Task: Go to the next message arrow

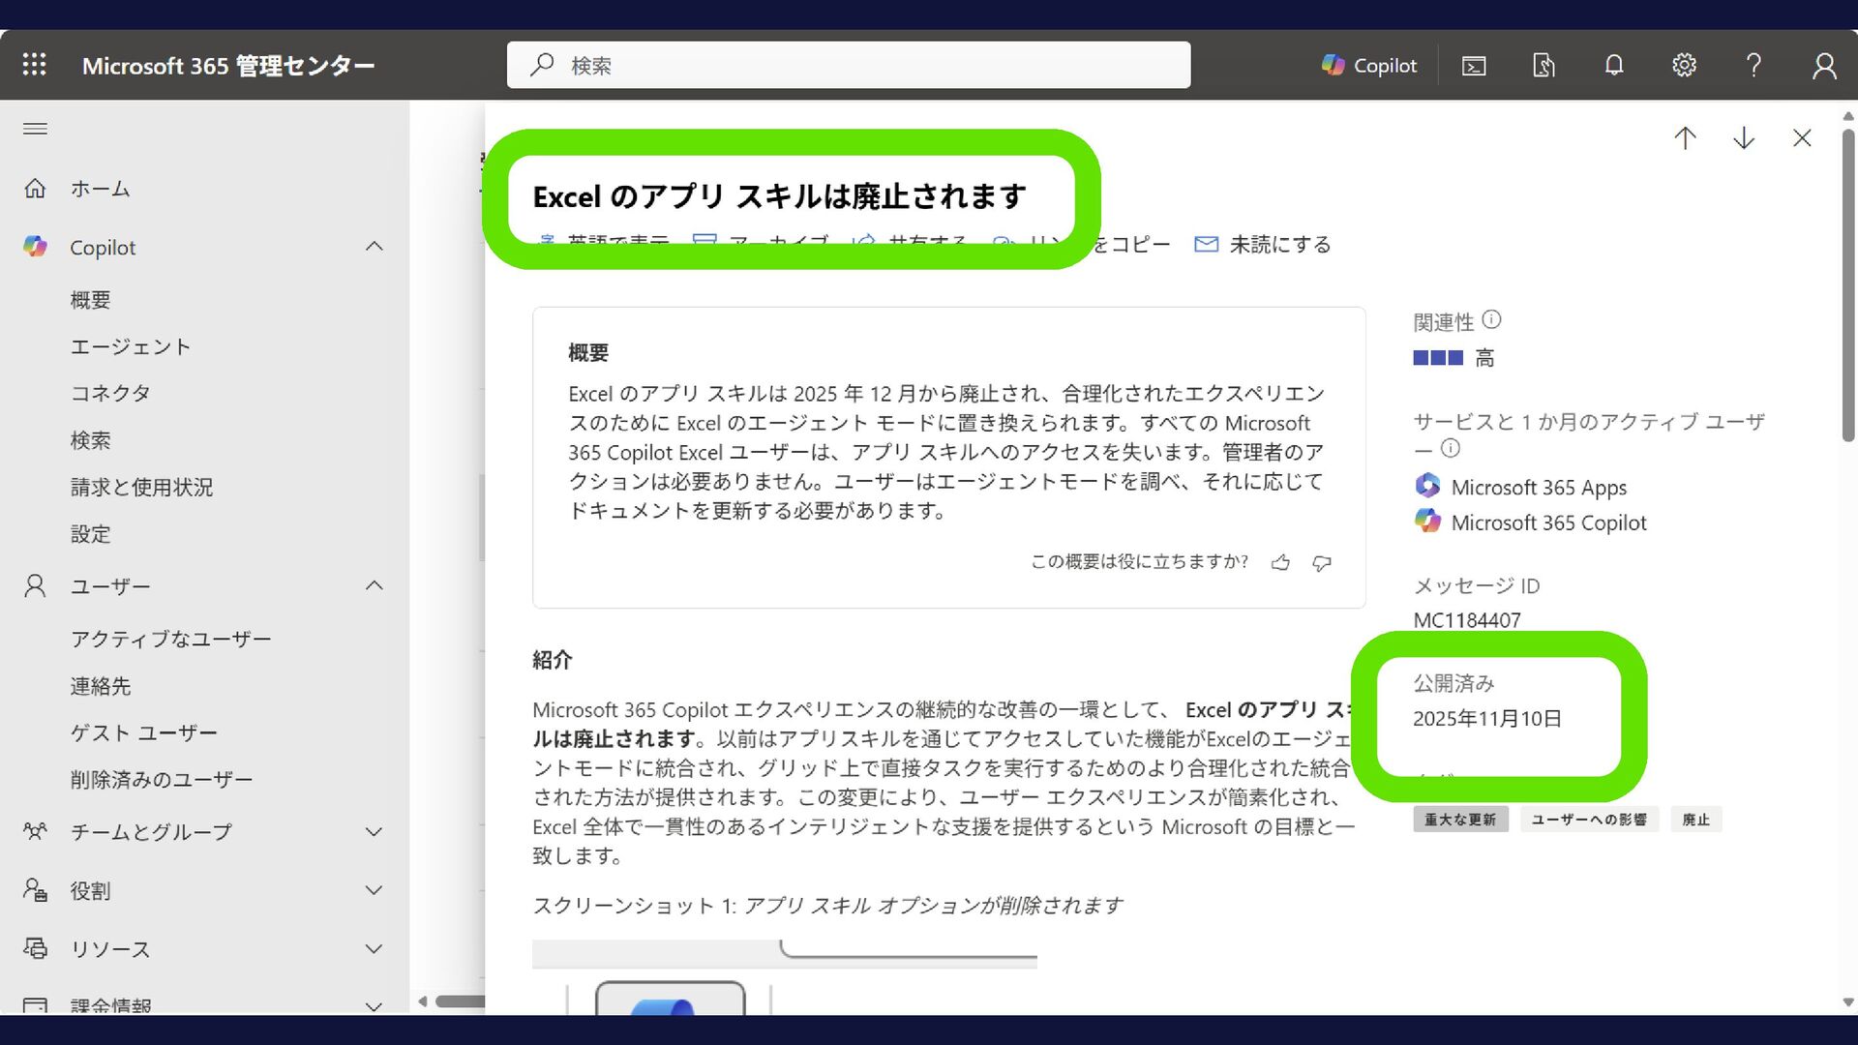Action: (x=1744, y=138)
